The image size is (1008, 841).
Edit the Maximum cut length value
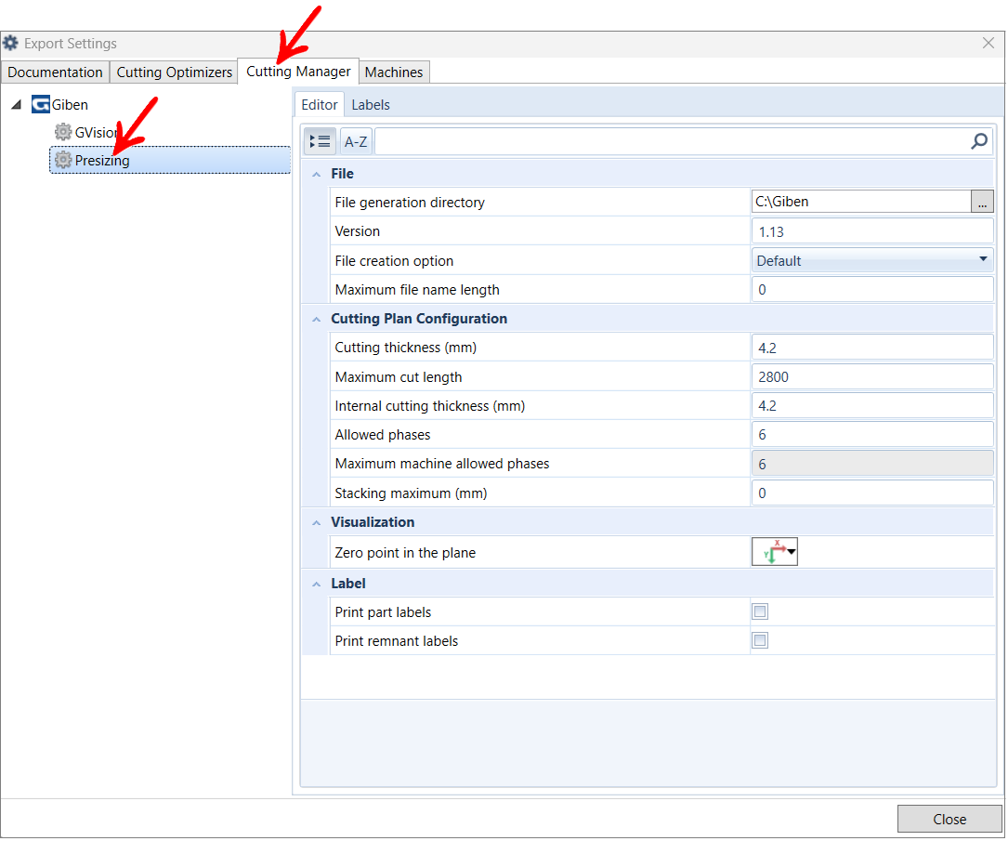pos(872,376)
